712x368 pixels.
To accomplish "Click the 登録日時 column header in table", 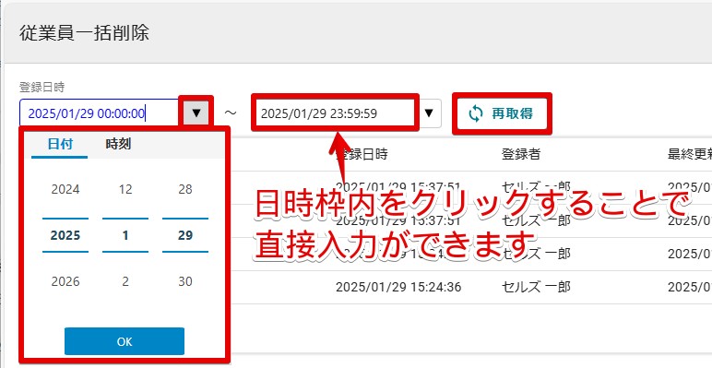I will (362, 154).
